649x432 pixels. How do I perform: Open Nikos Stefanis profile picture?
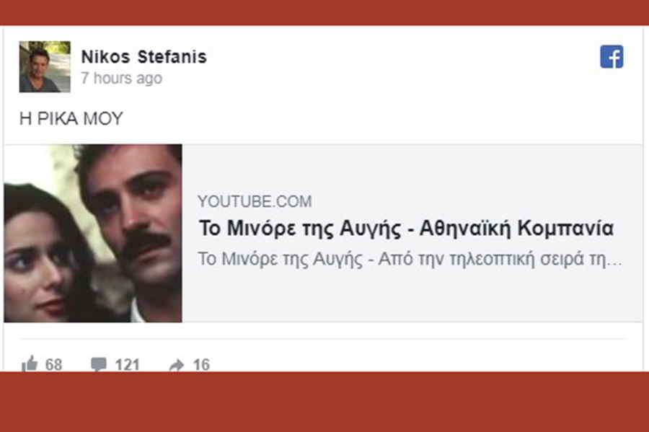click(45, 66)
